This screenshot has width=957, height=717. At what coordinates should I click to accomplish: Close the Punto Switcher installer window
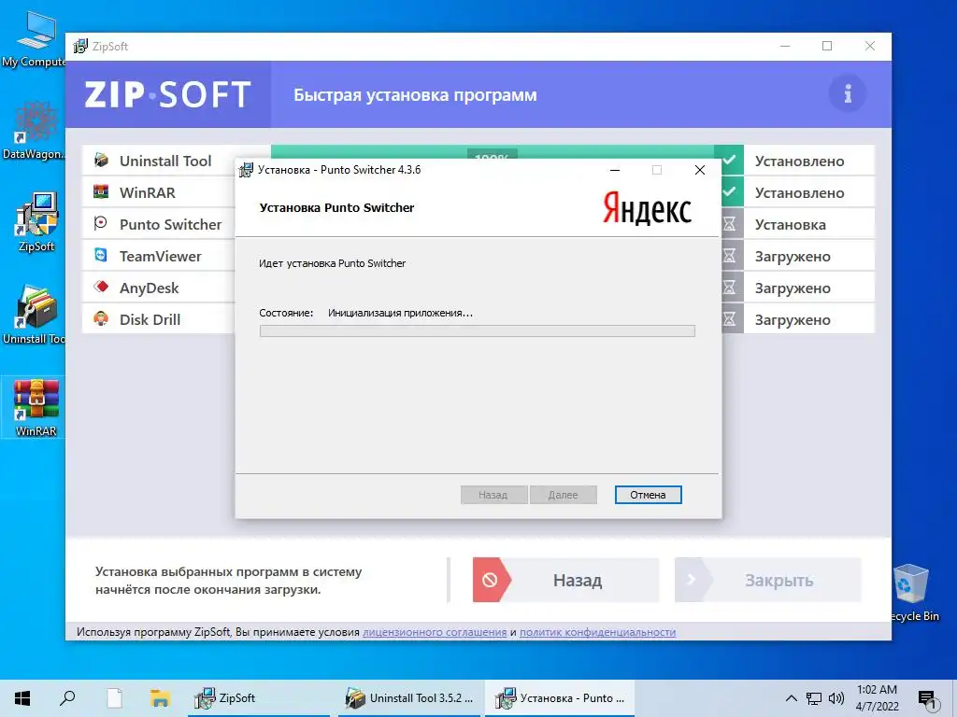click(700, 170)
